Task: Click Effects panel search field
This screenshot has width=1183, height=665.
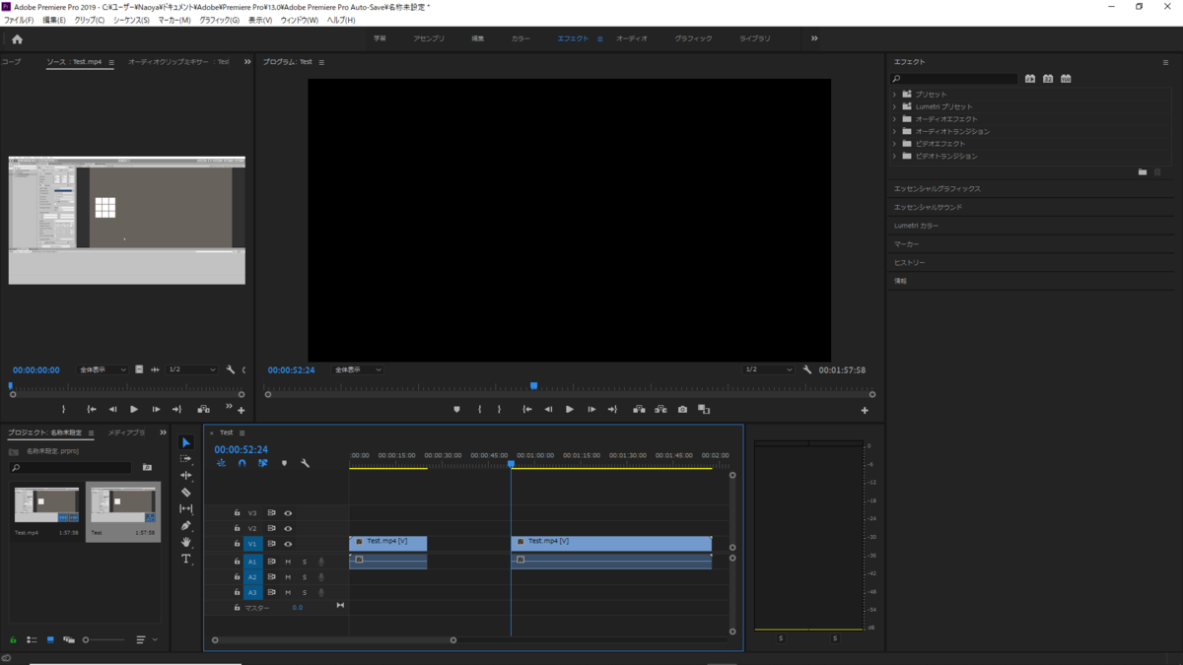Action: pyautogui.click(x=954, y=79)
